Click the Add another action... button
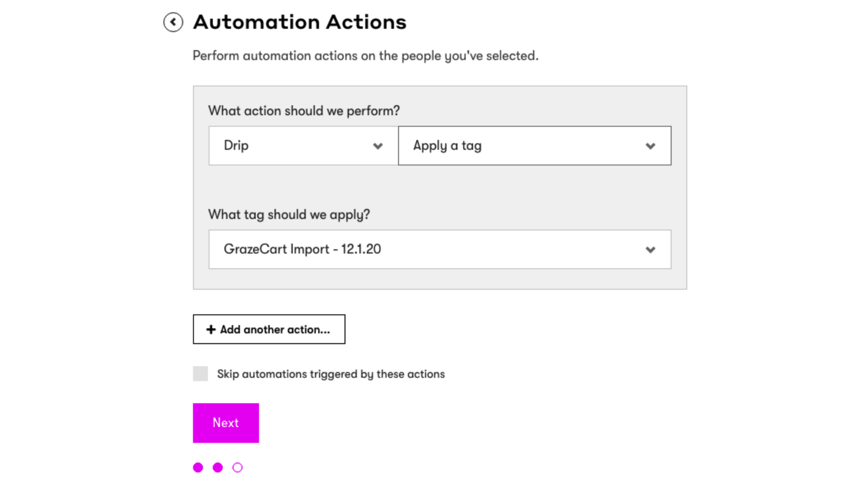Image resolution: width=857 pixels, height=486 pixels. 269,329
